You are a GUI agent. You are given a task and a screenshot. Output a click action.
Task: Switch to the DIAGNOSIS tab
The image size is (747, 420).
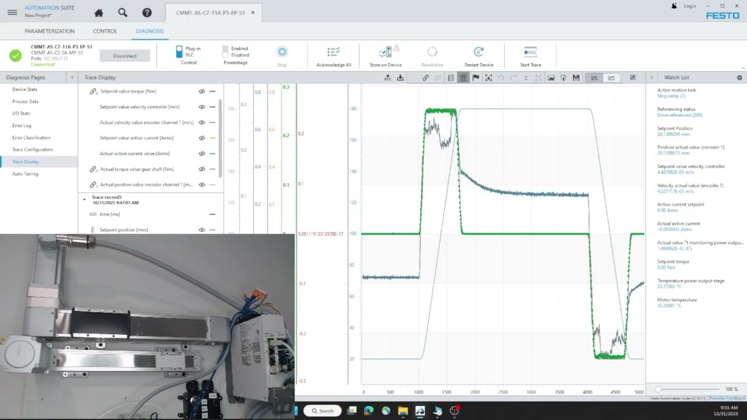(x=150, y=31)
